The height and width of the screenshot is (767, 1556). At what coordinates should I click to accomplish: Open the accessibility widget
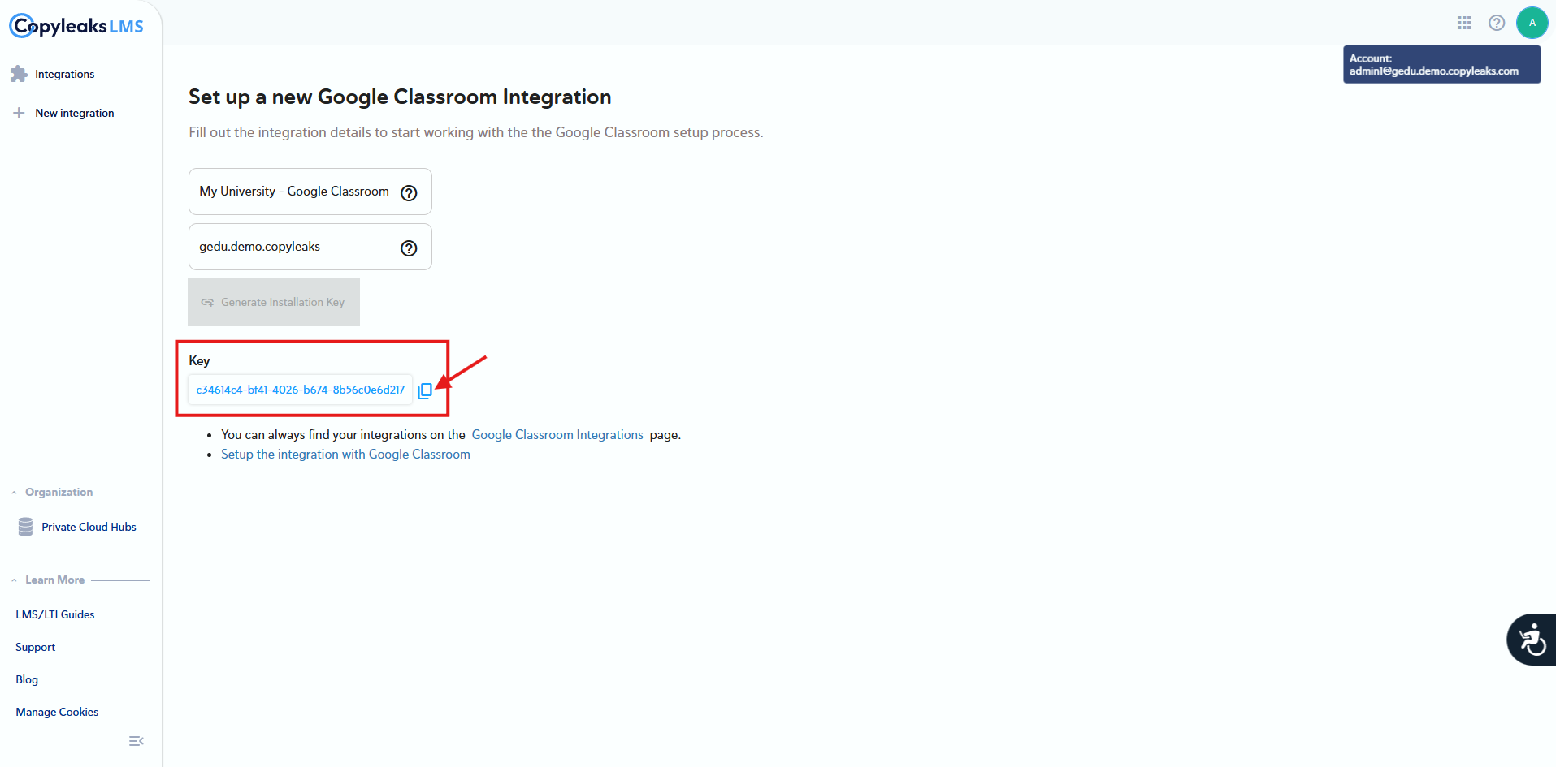pos(1532,640)
